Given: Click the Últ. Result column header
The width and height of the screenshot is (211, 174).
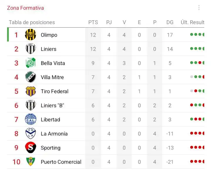Looking at the screenshot, I should coord(193,22).
